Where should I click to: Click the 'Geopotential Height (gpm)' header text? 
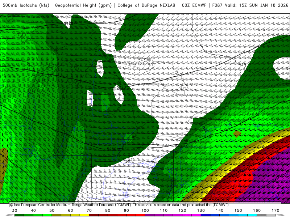tap(83, 5)
